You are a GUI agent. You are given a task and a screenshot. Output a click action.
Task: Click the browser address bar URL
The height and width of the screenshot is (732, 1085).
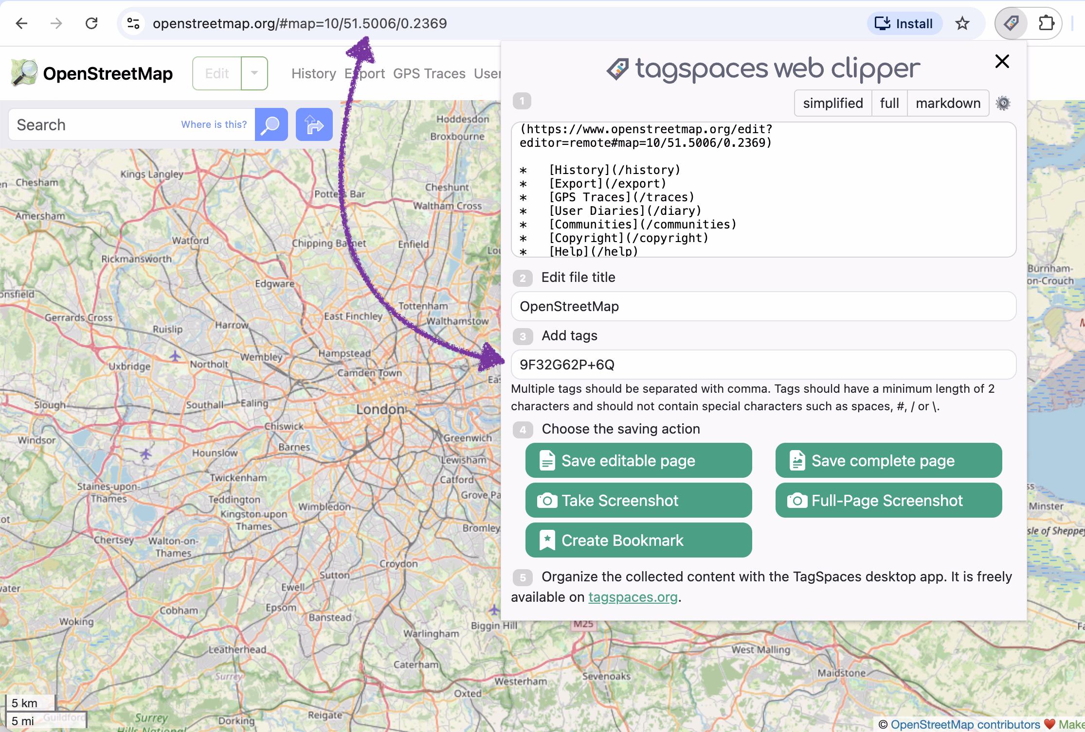coord(300,23)
